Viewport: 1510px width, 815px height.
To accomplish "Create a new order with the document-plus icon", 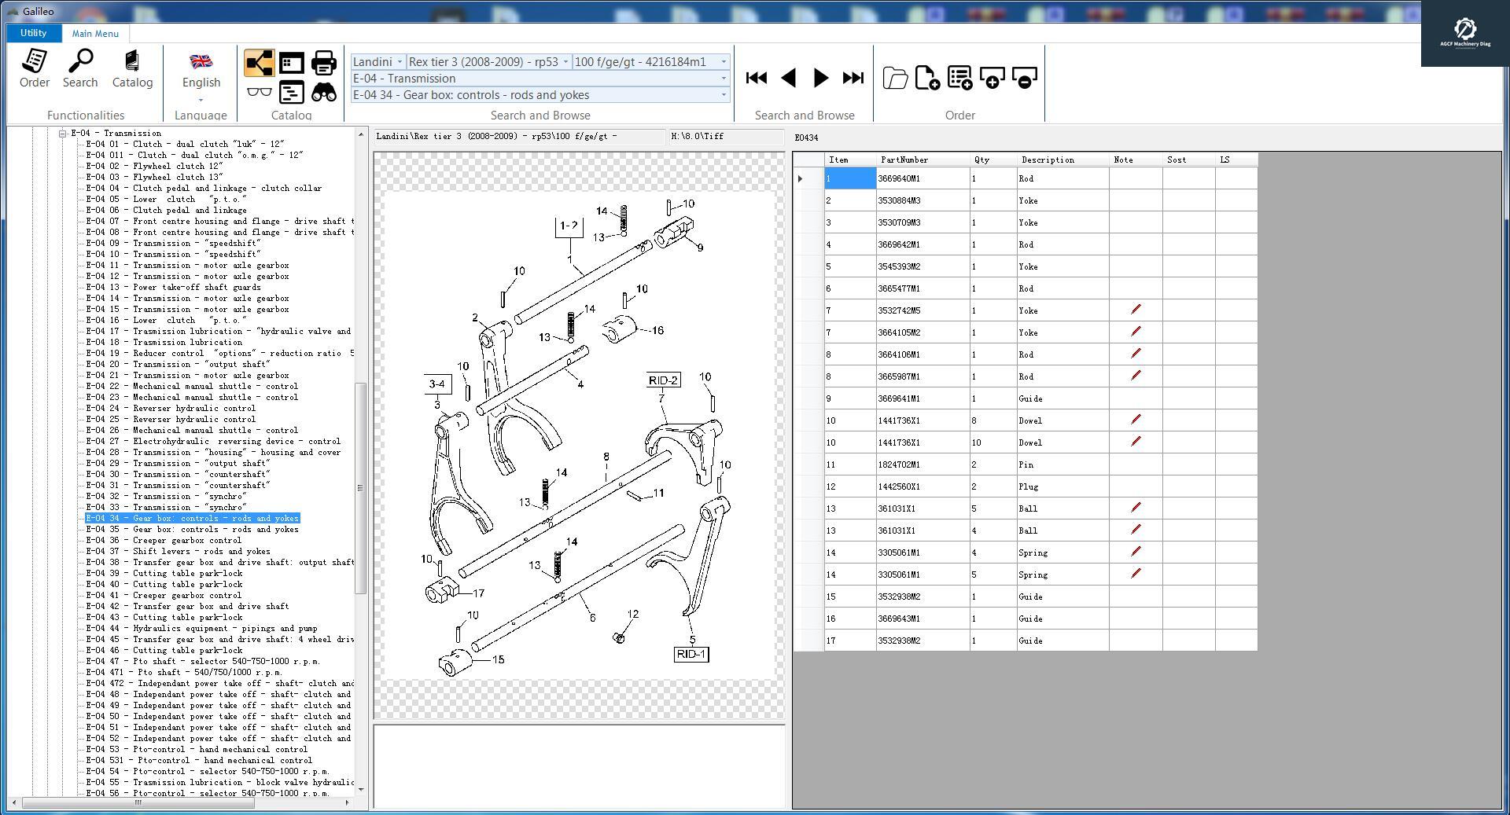I will (x=927, y=78).
